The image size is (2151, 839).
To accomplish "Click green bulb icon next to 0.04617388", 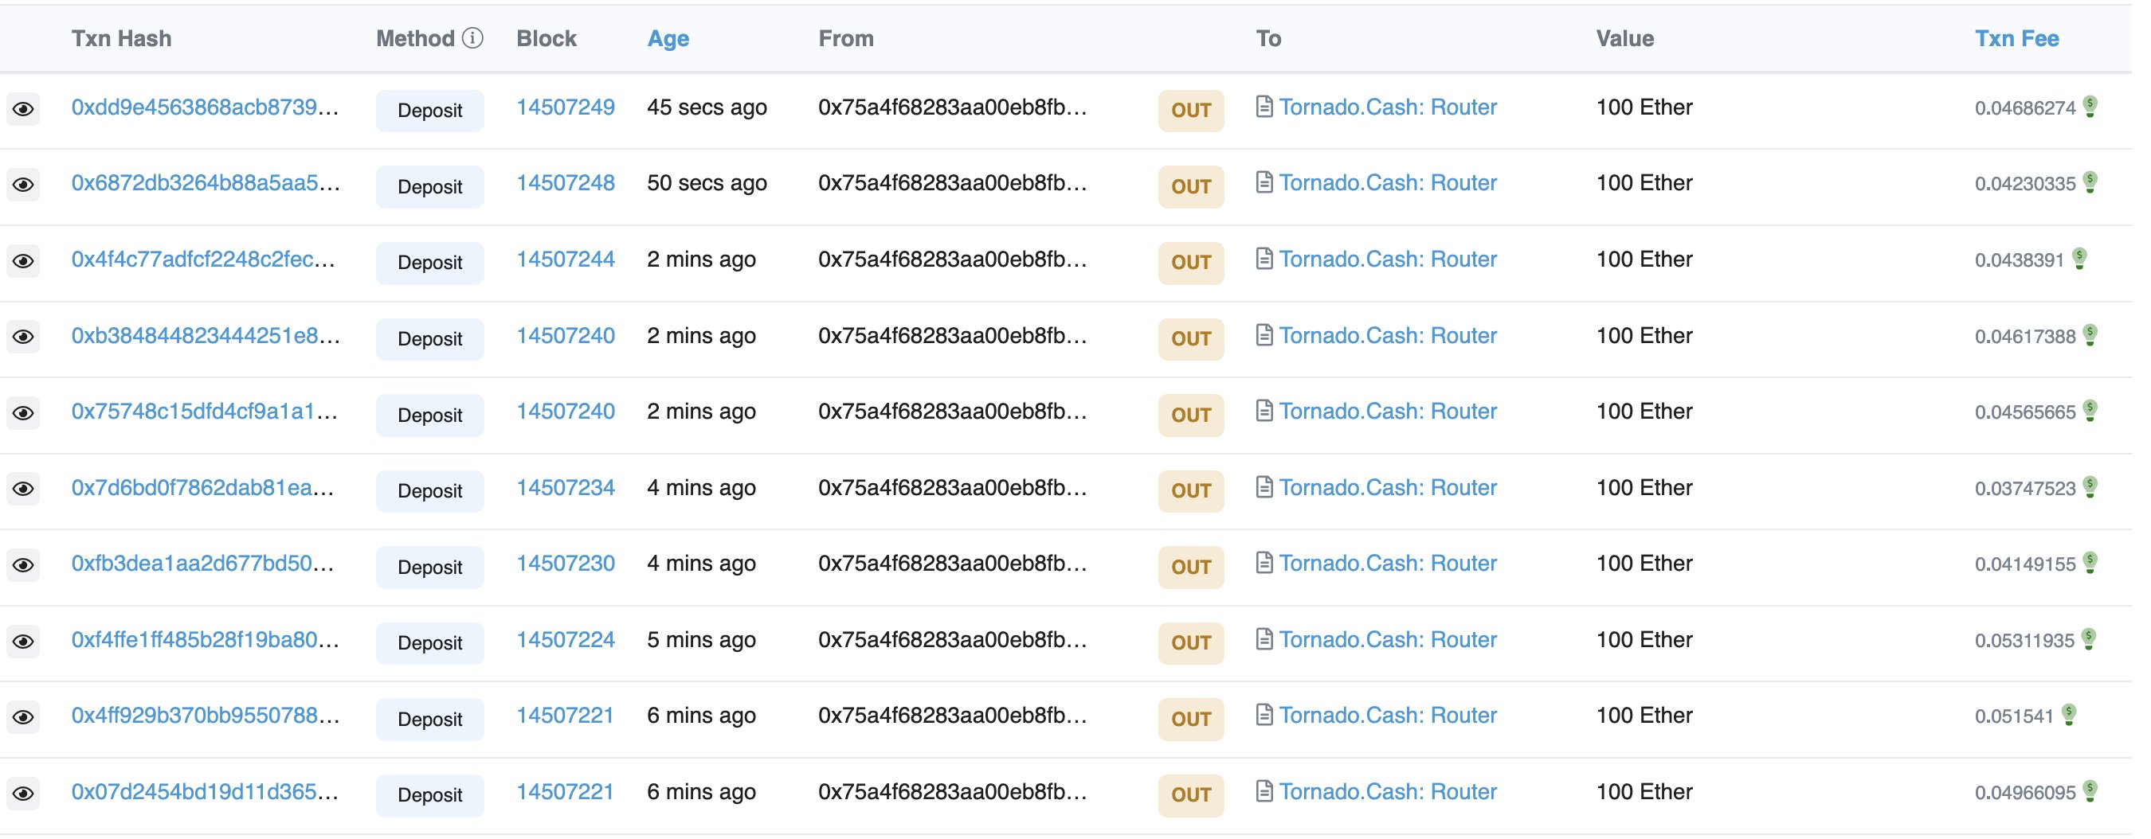I will tap(2091, 335).
